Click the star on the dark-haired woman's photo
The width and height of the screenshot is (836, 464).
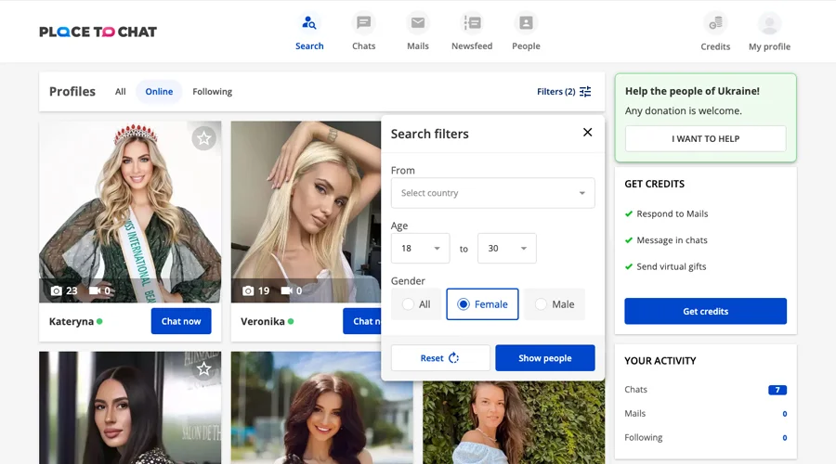[x=203, y=368]
